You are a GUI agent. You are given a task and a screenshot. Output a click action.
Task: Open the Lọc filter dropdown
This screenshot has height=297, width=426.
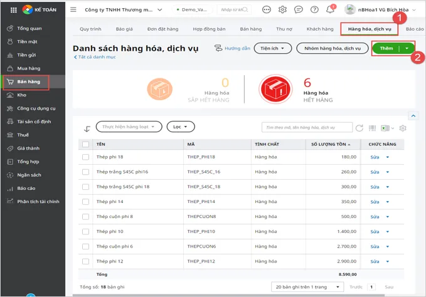tap(180, 127)
